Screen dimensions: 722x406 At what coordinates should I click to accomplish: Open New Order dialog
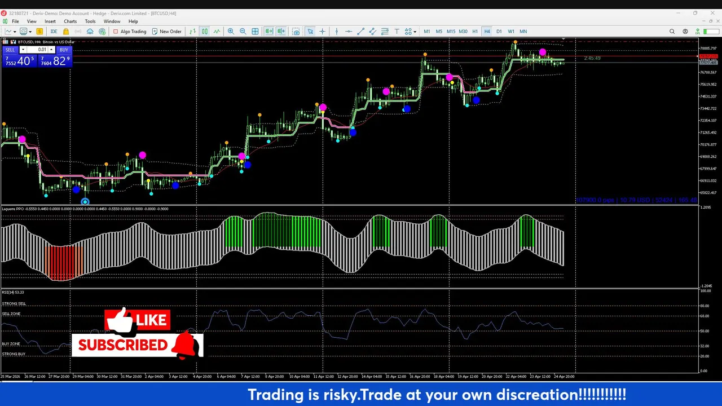166,32
